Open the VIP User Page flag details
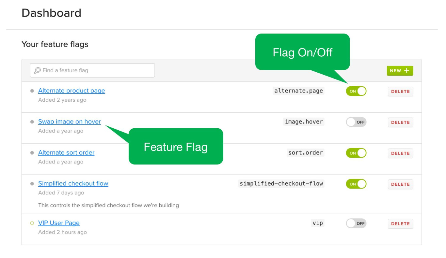 point(59,222)
